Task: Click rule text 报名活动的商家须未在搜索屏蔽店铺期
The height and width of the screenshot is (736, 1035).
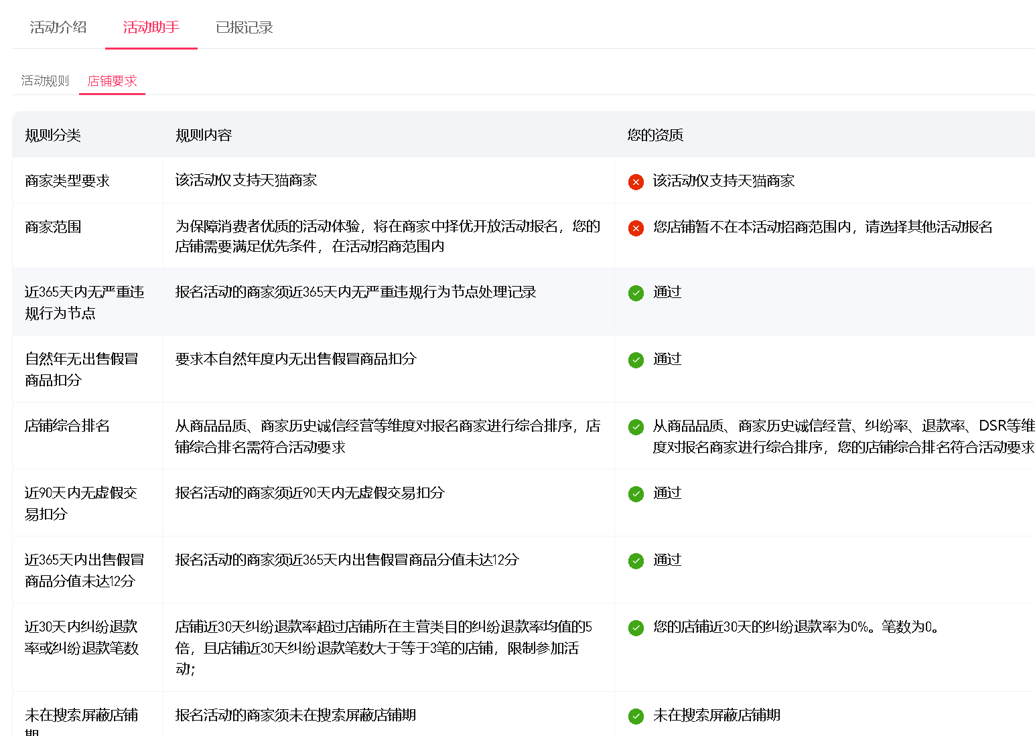Action: 295,715
